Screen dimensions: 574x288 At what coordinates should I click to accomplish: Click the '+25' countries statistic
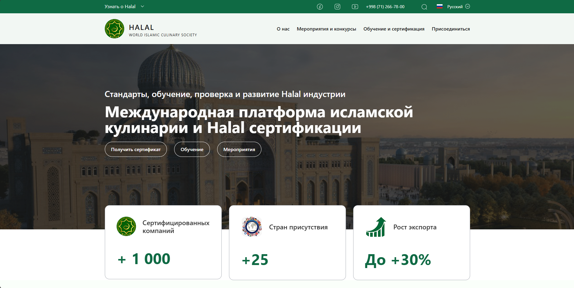[255, 260]
